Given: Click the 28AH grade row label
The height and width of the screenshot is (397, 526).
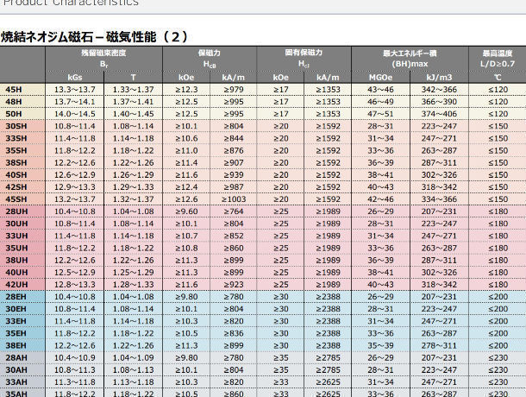Looking at the screenshot, I should tap(16, 357).
